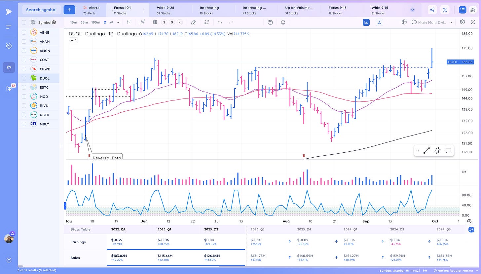Add a comment annotation from floating toolbar
This screenshot has width=481, height=274.
point(448,151)
